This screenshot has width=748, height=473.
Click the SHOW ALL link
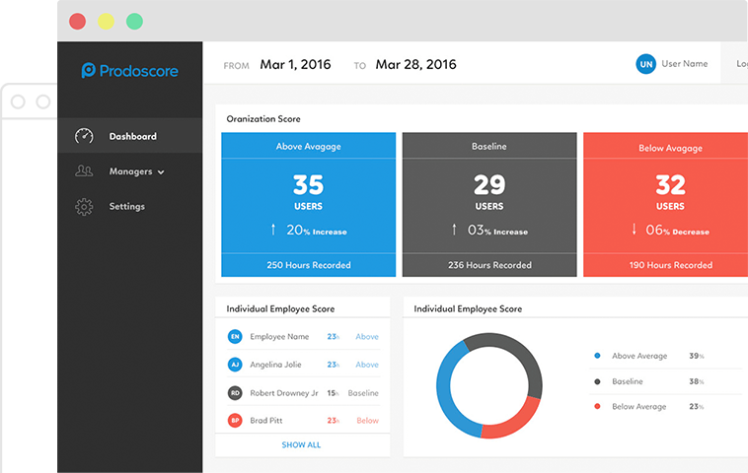pos(301,444)
